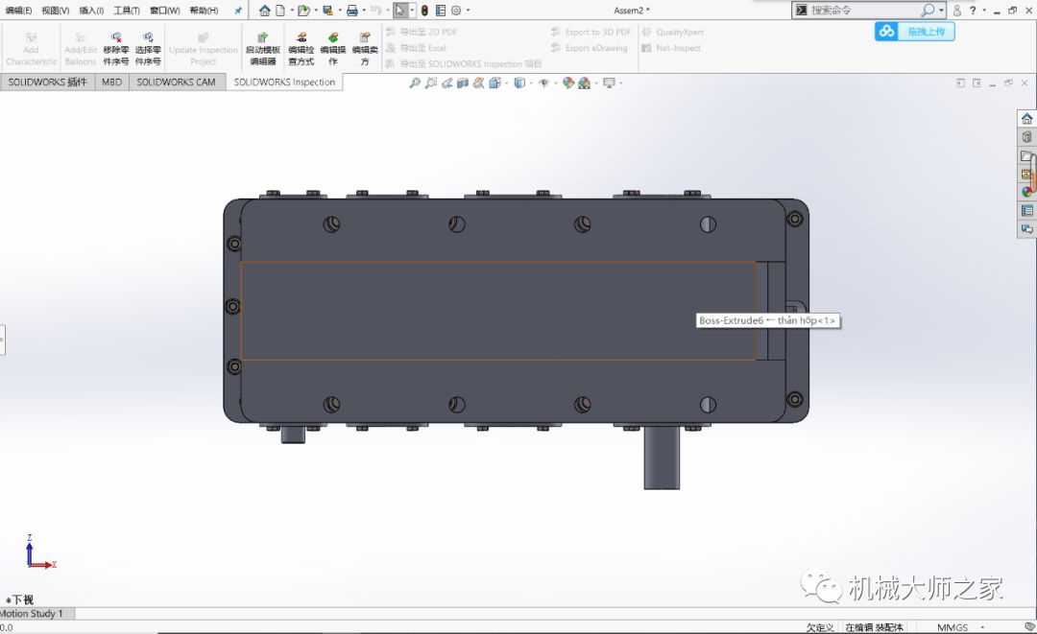The height and width of the screenshot is (634, 1037).
Task: Click the Print icon in the toolbar
Action: pos(351,11)
